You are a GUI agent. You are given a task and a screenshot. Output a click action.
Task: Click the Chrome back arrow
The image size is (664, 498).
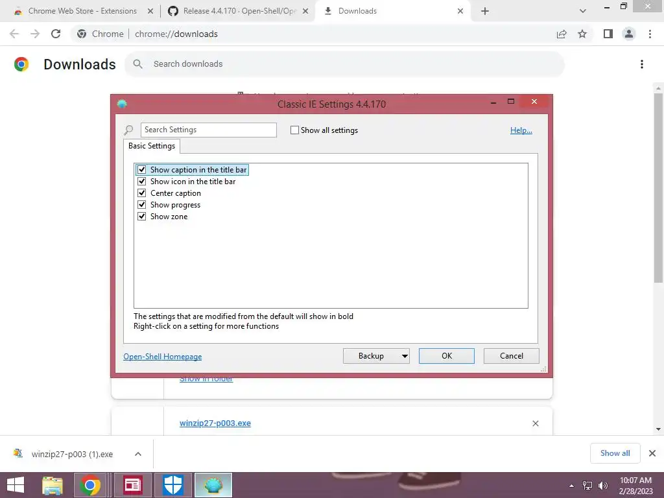click(x=14, y=34)
